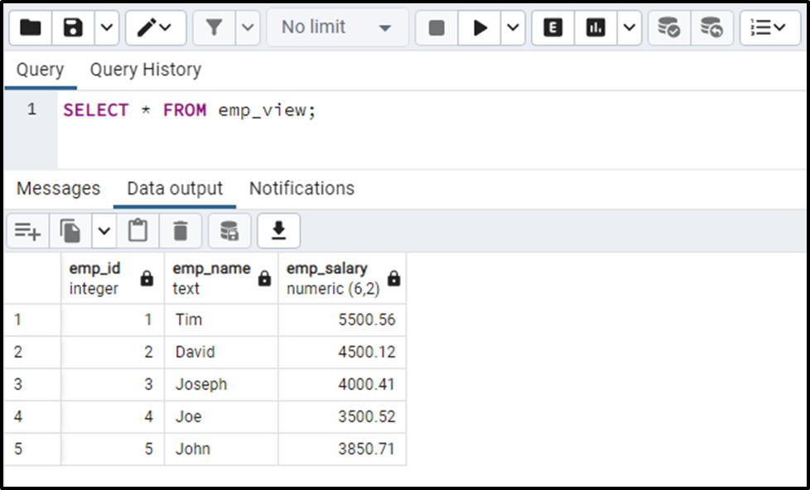Image resolution: width=810 pixels, height=490 pixels.
Task: Expand the save options dropdown arrow
Action: tap(107, 27)
